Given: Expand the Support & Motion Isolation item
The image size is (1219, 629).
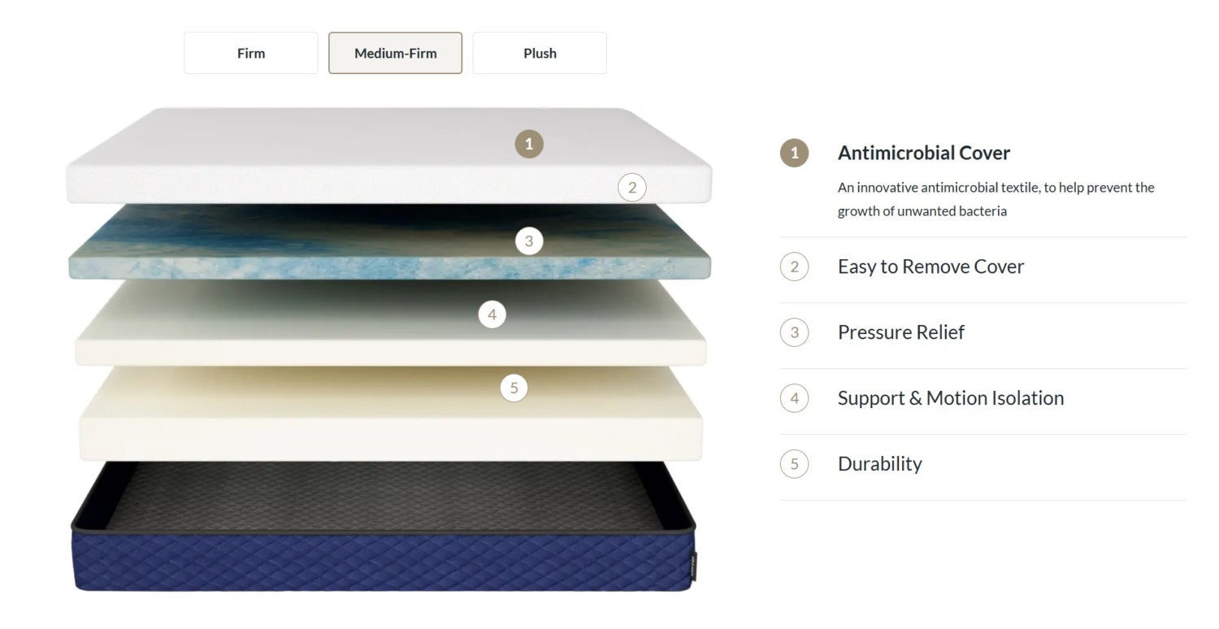Looking at the screenshot, I should pyautogui.click(x=983, y=398).
